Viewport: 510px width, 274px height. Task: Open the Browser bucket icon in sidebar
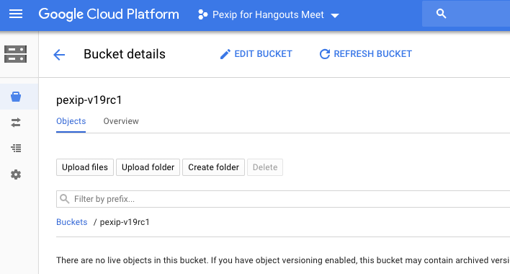pyautogui.click(x=16, y=97)
